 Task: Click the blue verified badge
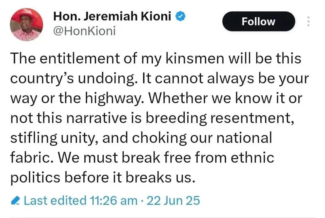181,17
